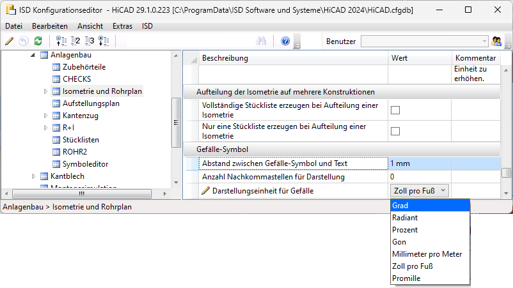The image size is (513, 288).
Task: Click the Aufstellungsplan table icon
Action: [56, 103]
